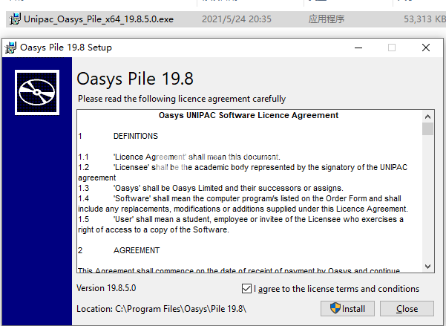The height and width of the screenshot is (326, 446).
Task: Click the Close button in the setup dialog
Action: (407, 308)
